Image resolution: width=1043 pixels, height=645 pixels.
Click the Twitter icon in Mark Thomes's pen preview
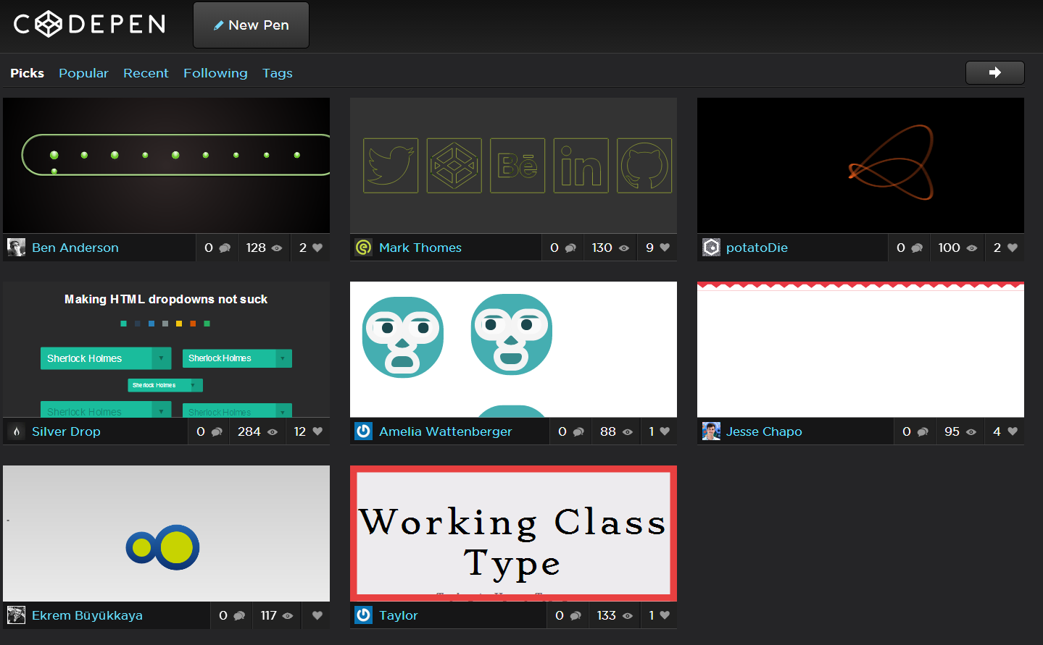[390, 165]
